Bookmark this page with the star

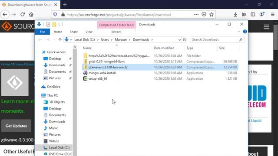(212, 14)
